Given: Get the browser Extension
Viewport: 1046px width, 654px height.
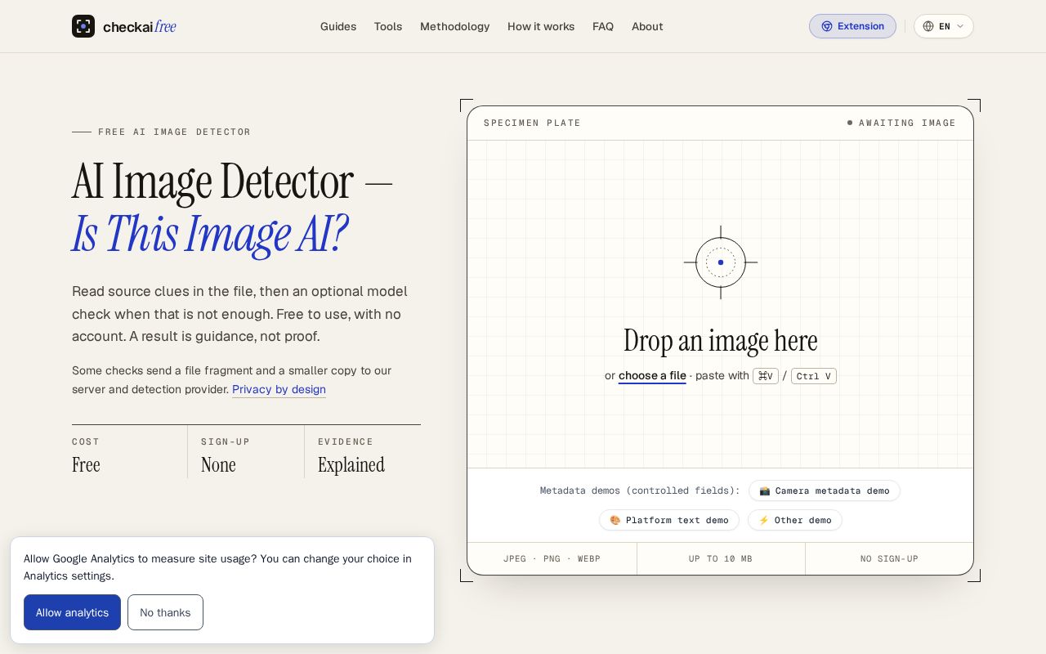Looking at the screenshot, I should pos(852,26).
